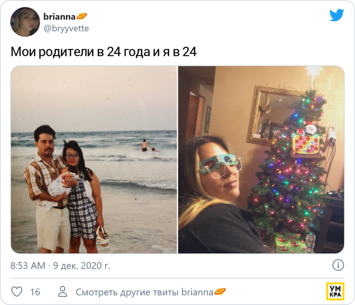355x305 pixels.
Task: Click the tweet text Мои родители в 24
Action: 104,52
